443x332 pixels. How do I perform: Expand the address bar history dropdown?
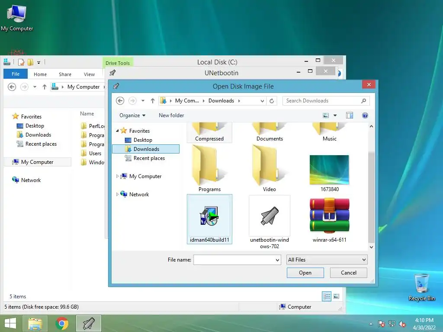[262, 101]
